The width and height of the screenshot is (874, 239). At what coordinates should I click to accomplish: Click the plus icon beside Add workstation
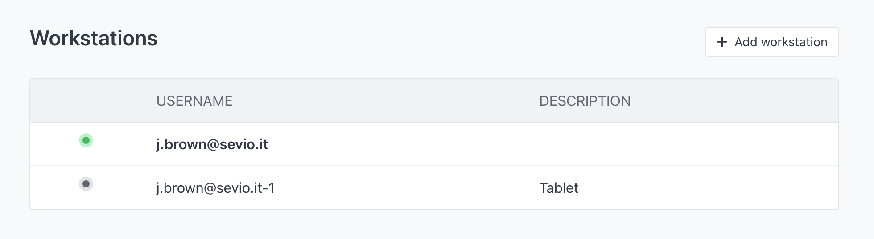722,42
